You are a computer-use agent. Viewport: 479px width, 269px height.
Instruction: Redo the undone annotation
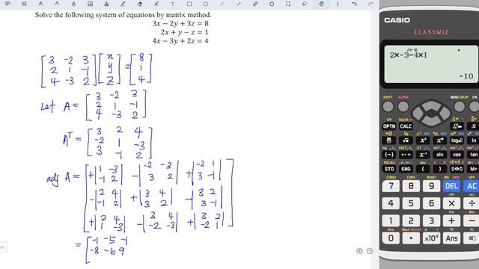pos(370,4)
